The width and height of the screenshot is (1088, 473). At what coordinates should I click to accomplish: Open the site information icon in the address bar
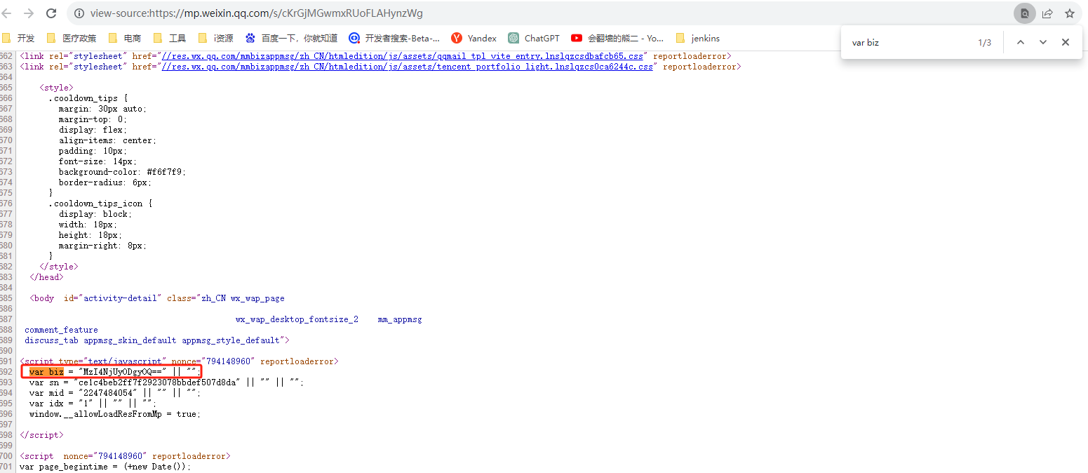coord(79,13)
